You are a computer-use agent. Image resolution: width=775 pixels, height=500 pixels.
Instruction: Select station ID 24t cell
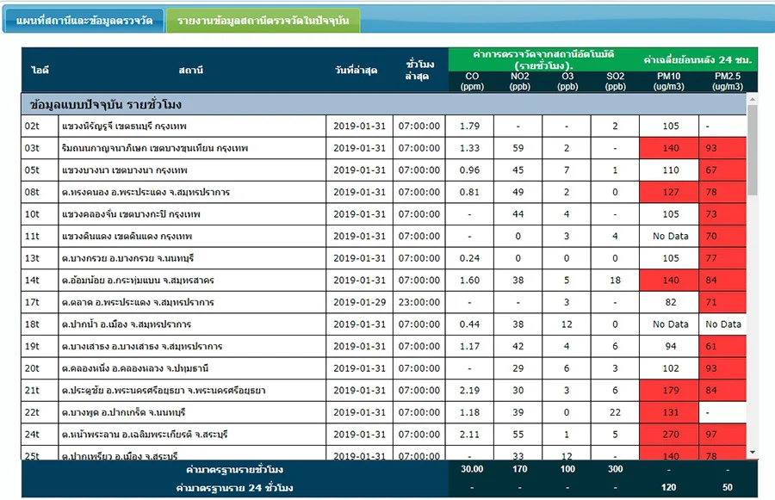[40, 435]
